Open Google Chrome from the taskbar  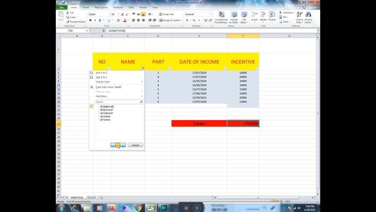click(138, 208)
